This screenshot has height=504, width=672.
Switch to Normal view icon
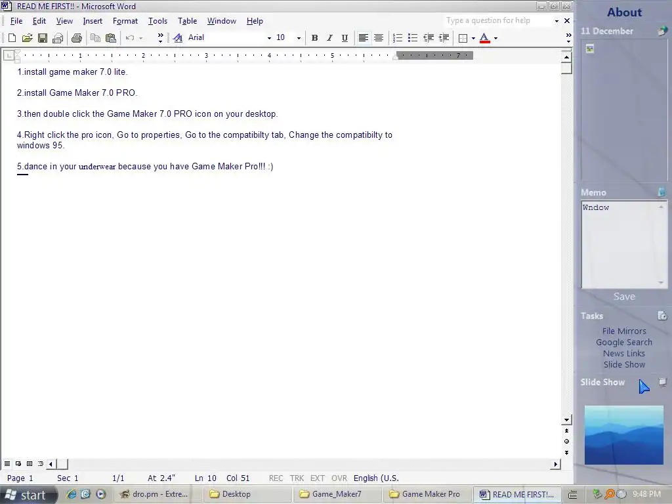pos(7,464)
